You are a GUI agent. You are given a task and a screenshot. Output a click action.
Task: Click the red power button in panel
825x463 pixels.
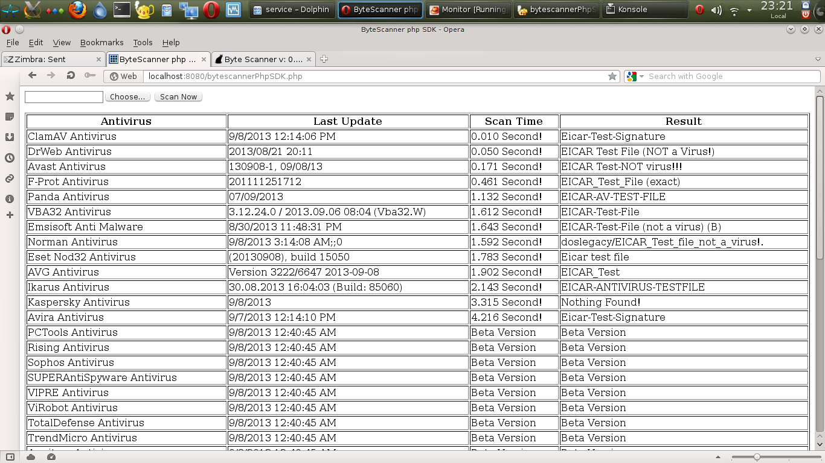point(806,14)
